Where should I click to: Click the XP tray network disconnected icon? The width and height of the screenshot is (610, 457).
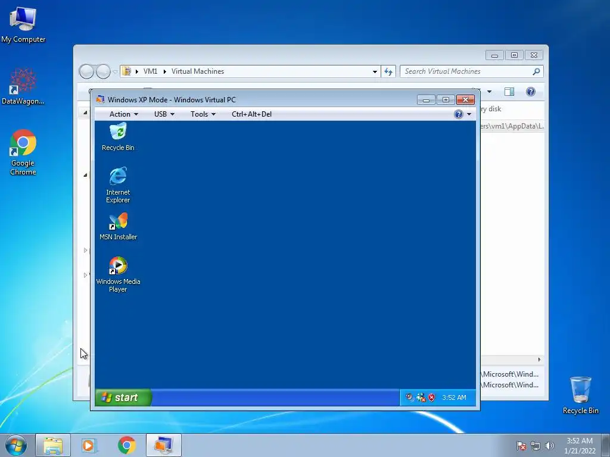point(421,397)
